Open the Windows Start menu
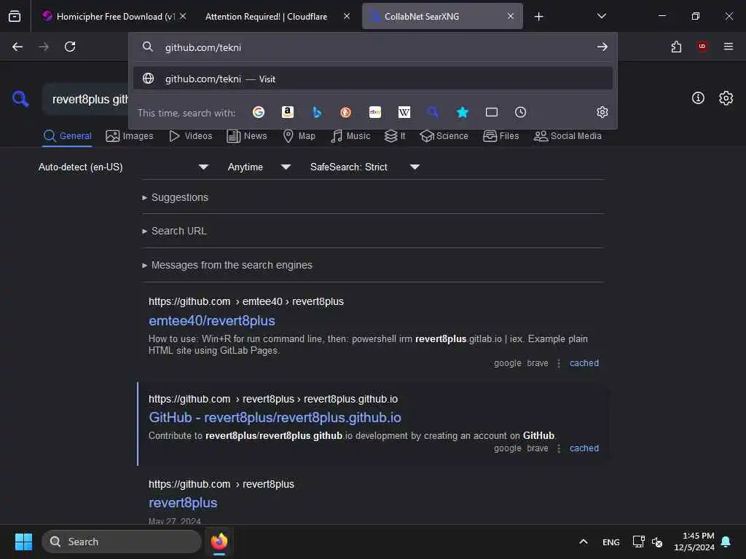 [x=23, y=542]
